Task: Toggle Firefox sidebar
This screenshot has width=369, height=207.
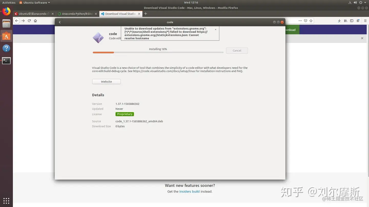Action: click(352, 21)
